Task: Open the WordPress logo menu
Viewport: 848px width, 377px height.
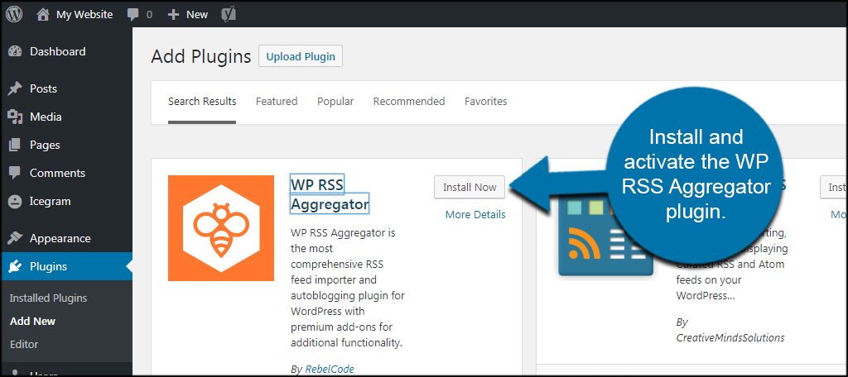Action: 15,15
